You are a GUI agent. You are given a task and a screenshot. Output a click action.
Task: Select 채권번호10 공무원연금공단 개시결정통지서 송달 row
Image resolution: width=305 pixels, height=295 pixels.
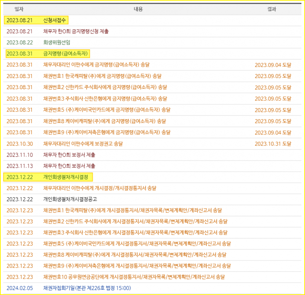(x=152, y=277)
